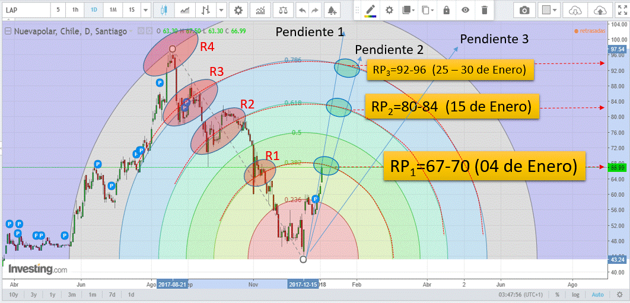The width and height of the screenshot is (630, 303).
Task: Redo the last chart action
Action: [x=315, y=10]
